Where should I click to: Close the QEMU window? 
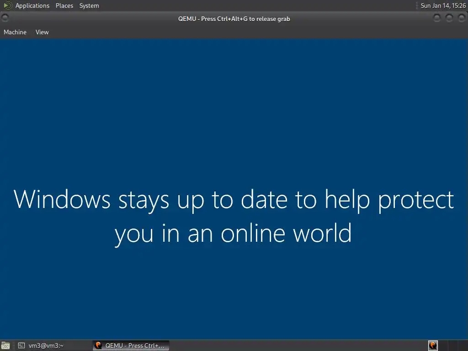tap(462, 18)
